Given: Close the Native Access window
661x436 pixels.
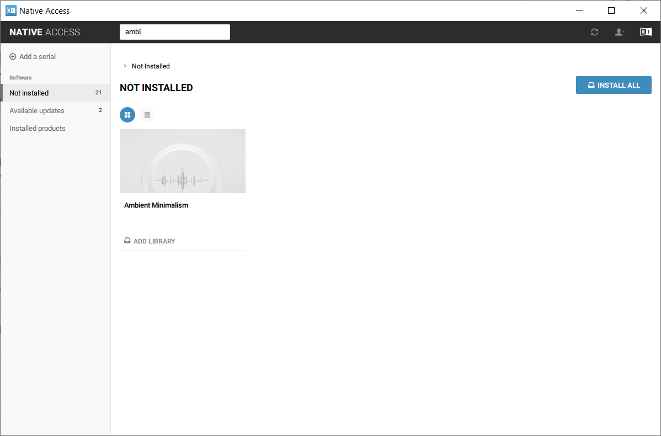Looking at the screenshot, I should point(644,10).
